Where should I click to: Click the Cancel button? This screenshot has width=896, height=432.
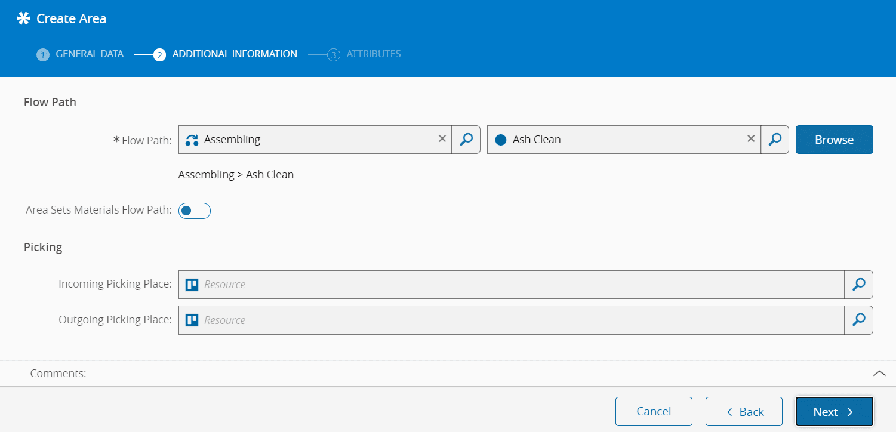point(654,412)
